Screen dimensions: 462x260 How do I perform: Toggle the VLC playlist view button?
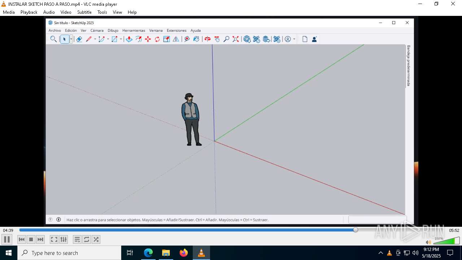click(x=77, y=239)
